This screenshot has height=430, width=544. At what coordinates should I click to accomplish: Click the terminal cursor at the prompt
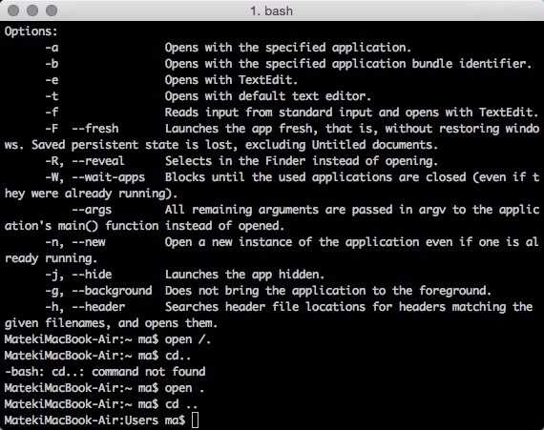tap(196, 420)
